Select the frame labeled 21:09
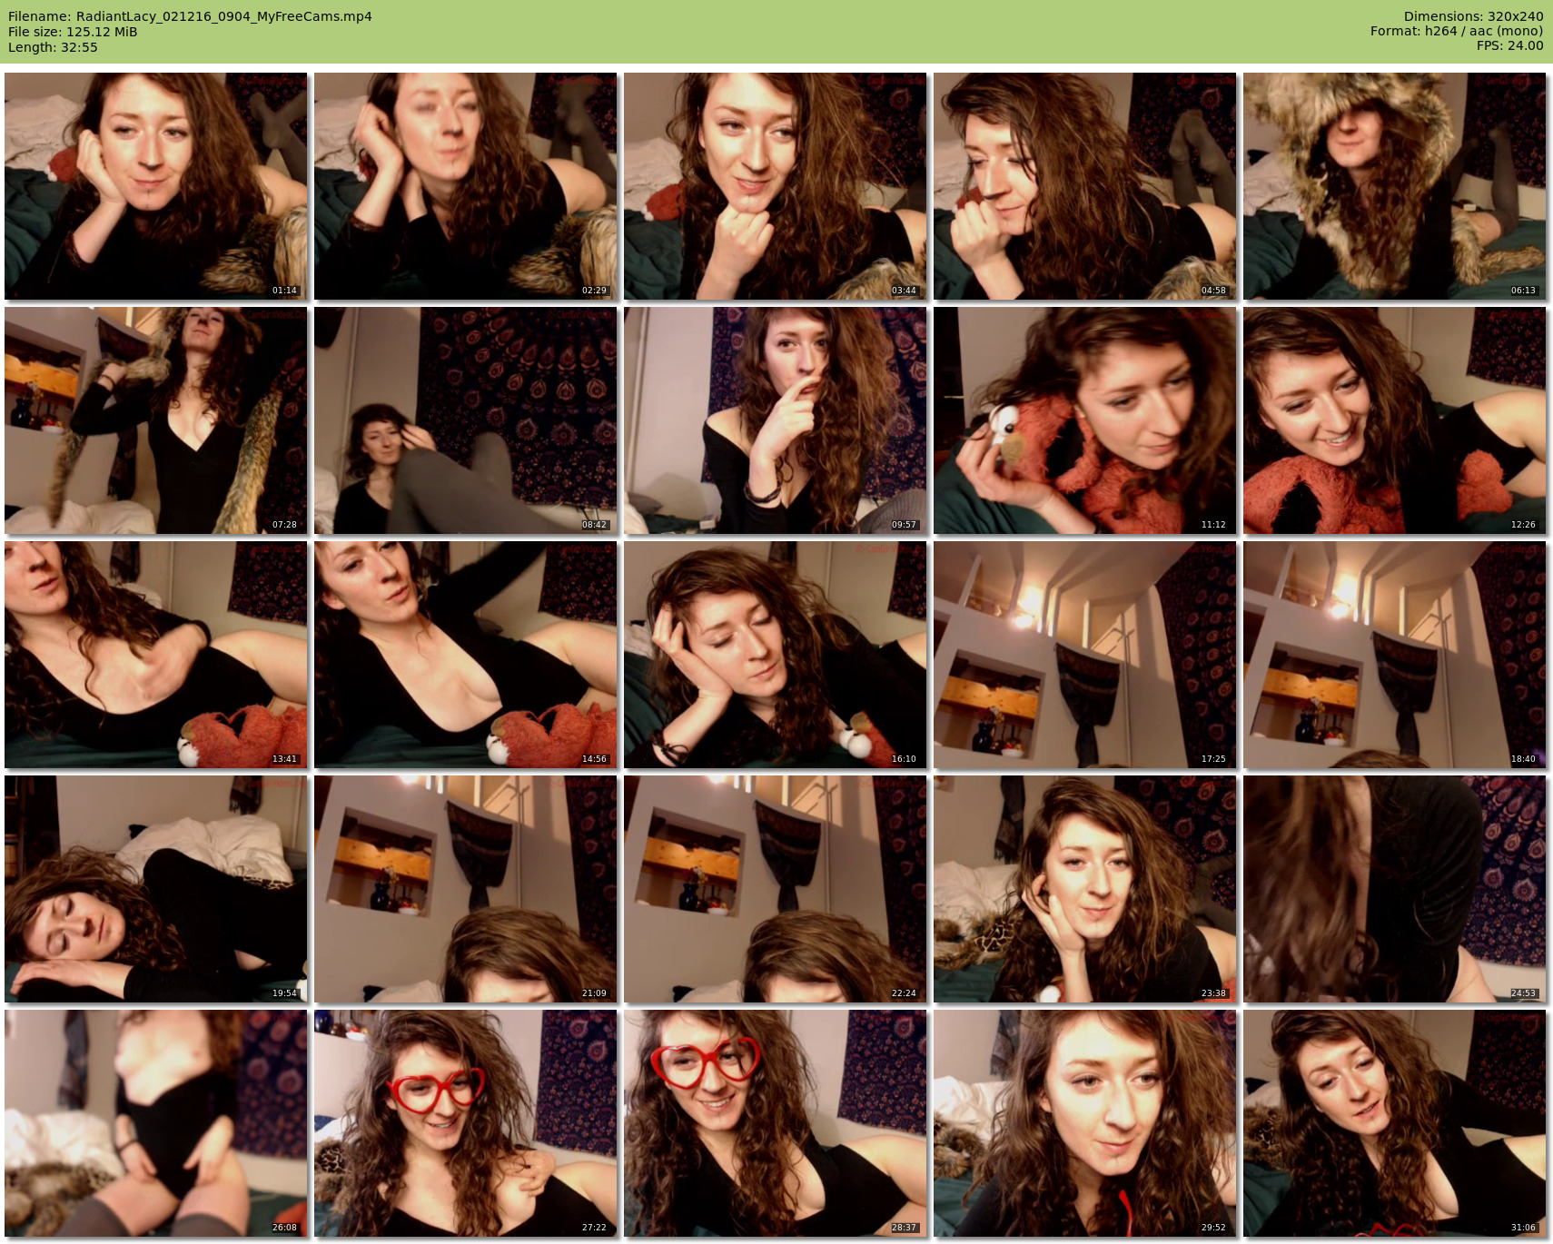Image resolution: width=1553 pixels, height=1244 pixels. tap(466, 889)
